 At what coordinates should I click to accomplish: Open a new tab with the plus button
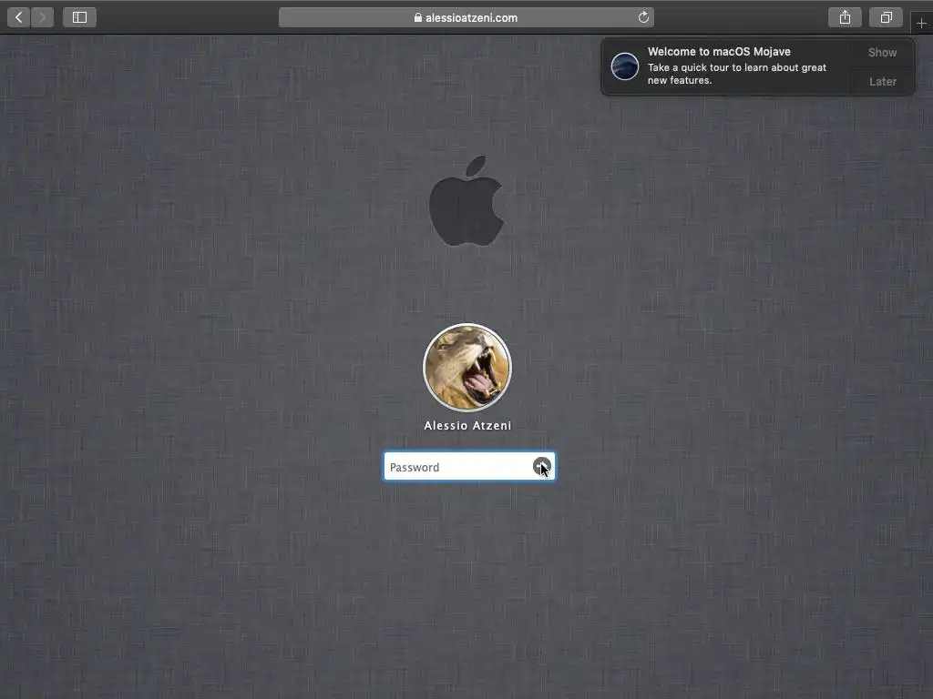pyautogui.click(x=921, y=23)
